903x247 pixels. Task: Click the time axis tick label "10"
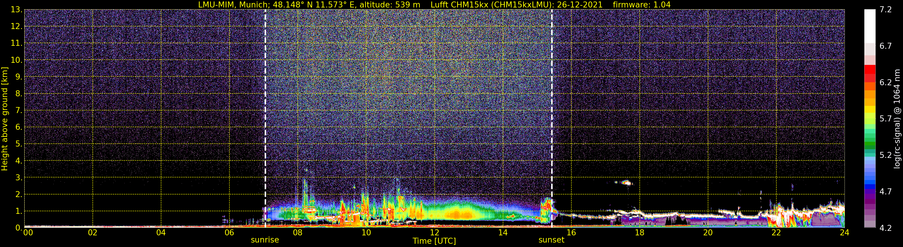point(366,233)
